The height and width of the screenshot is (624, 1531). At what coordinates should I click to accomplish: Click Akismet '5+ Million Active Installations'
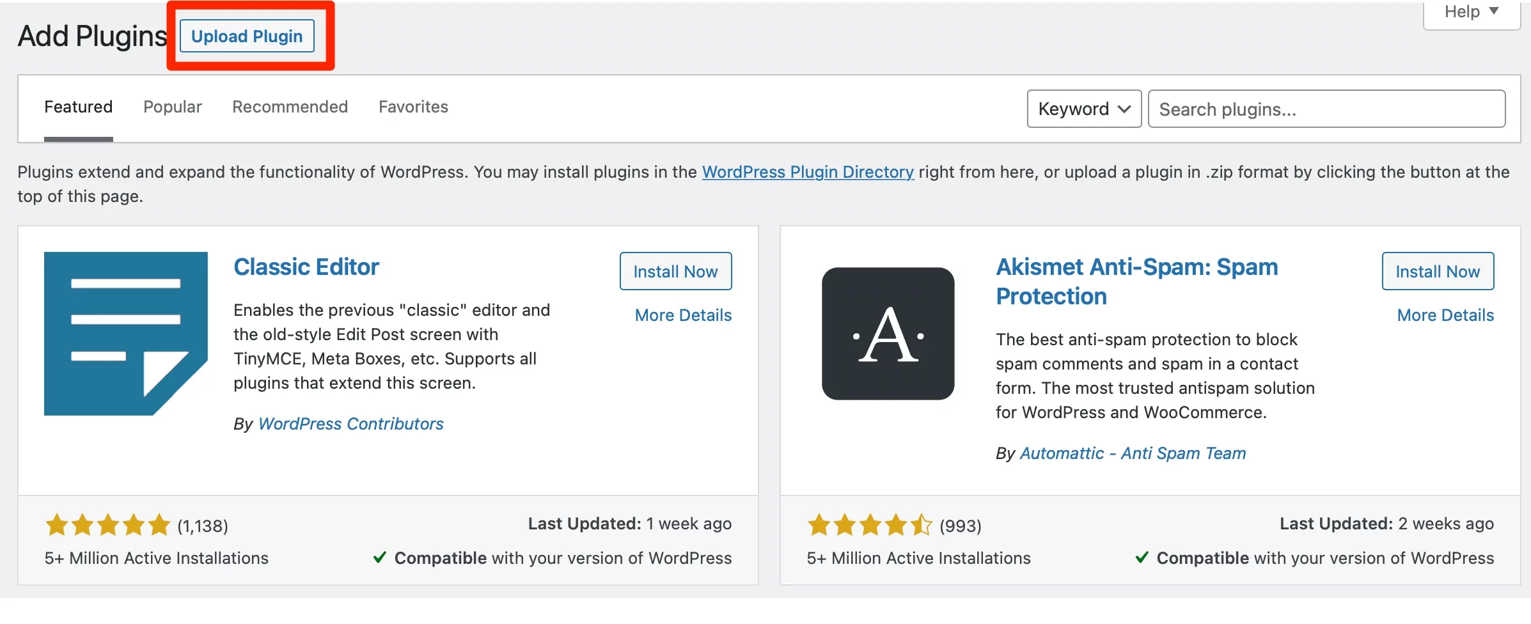[919, 558]
